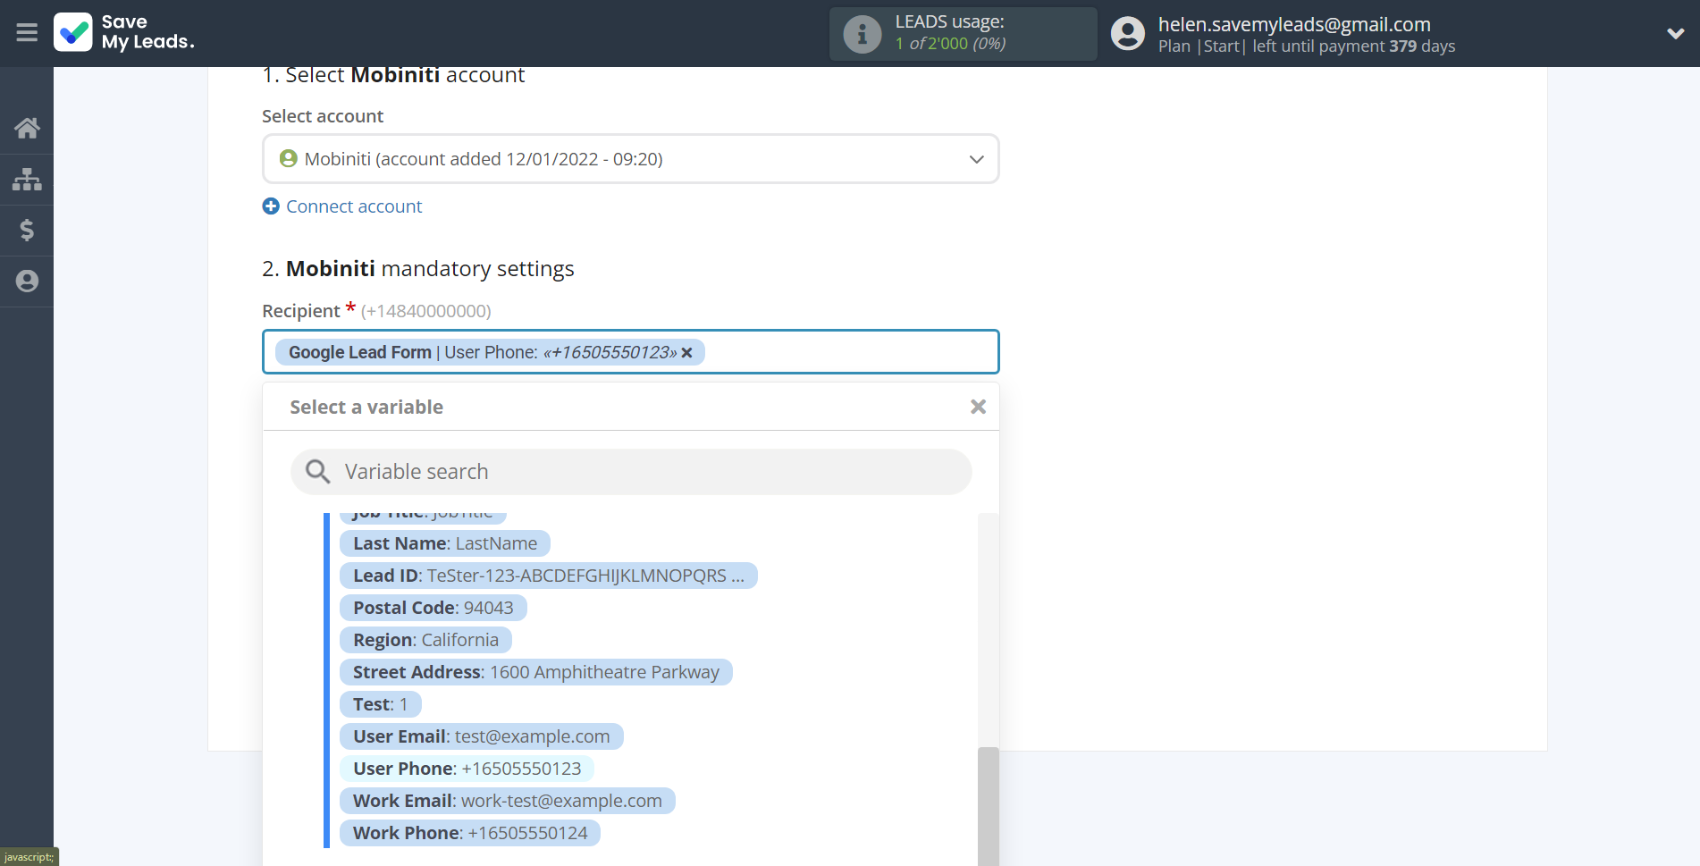1700x866 pixels.
Task: Expand the account menu chevron
Action: point(1675,34)
